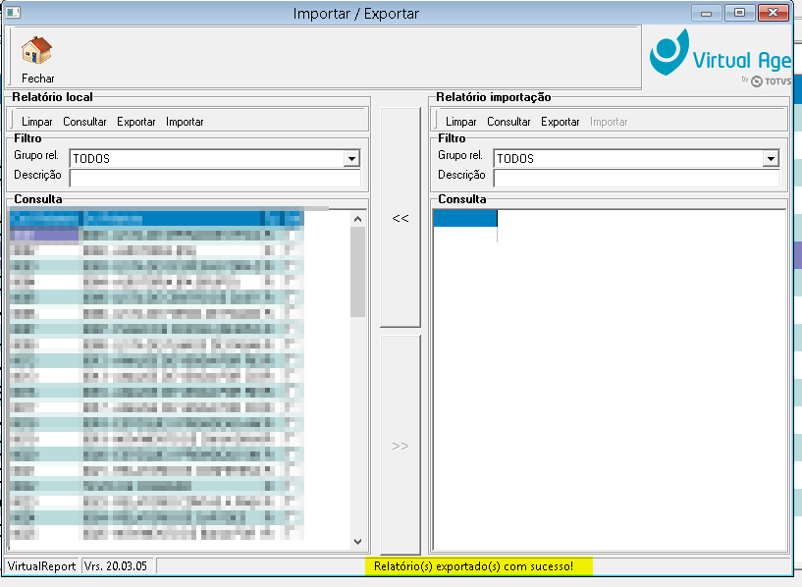Click the Fechar house icon
Image resolution: width=802 pixels, height=587 pixels.
point(36,50)
